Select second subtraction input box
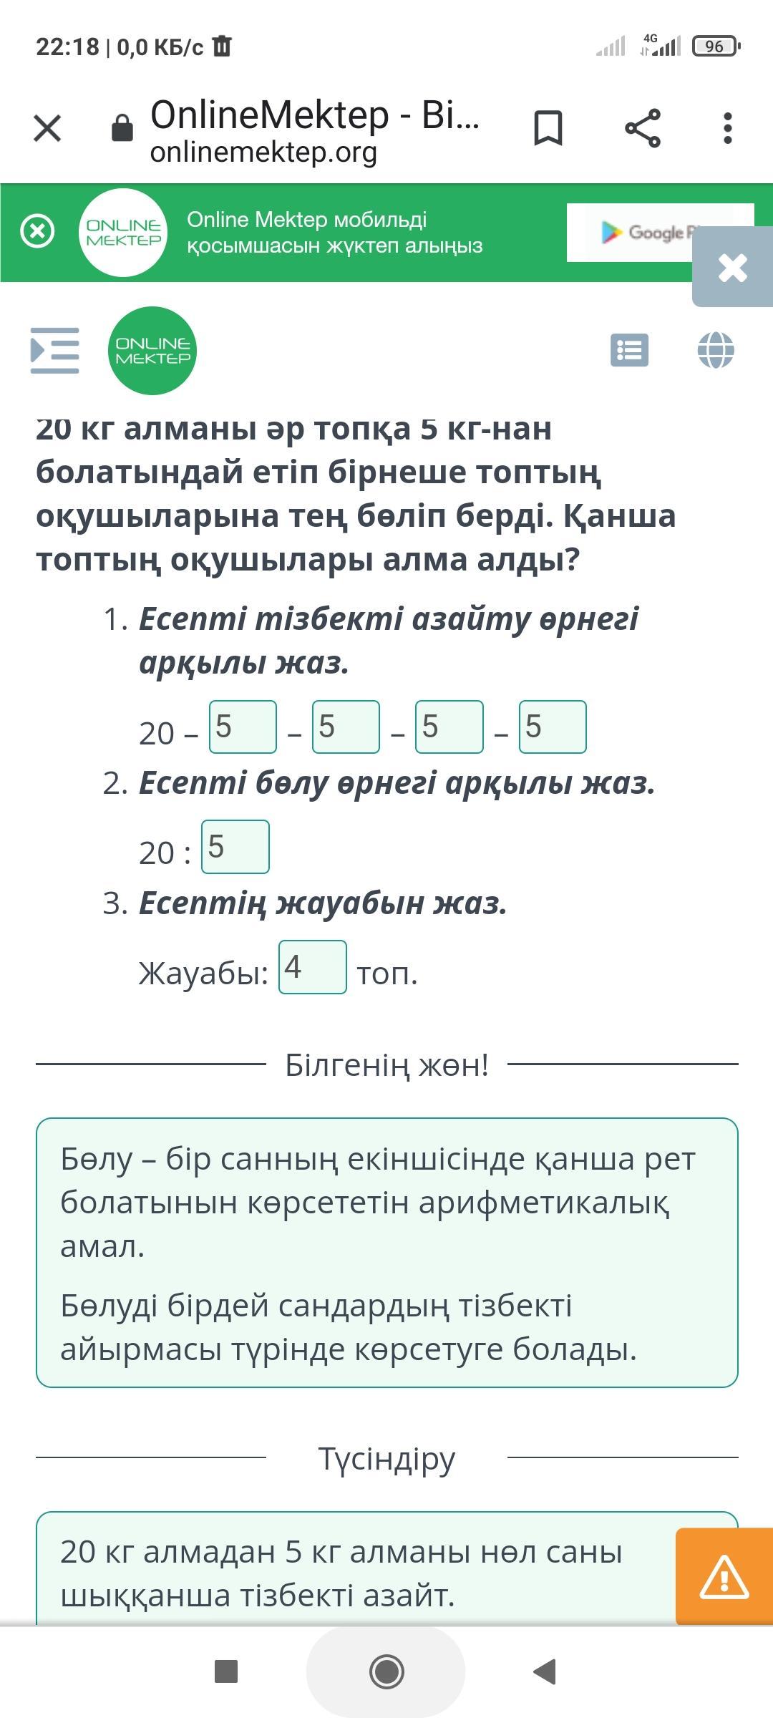This screenshot has height=1718, width=773. (346, 727)
